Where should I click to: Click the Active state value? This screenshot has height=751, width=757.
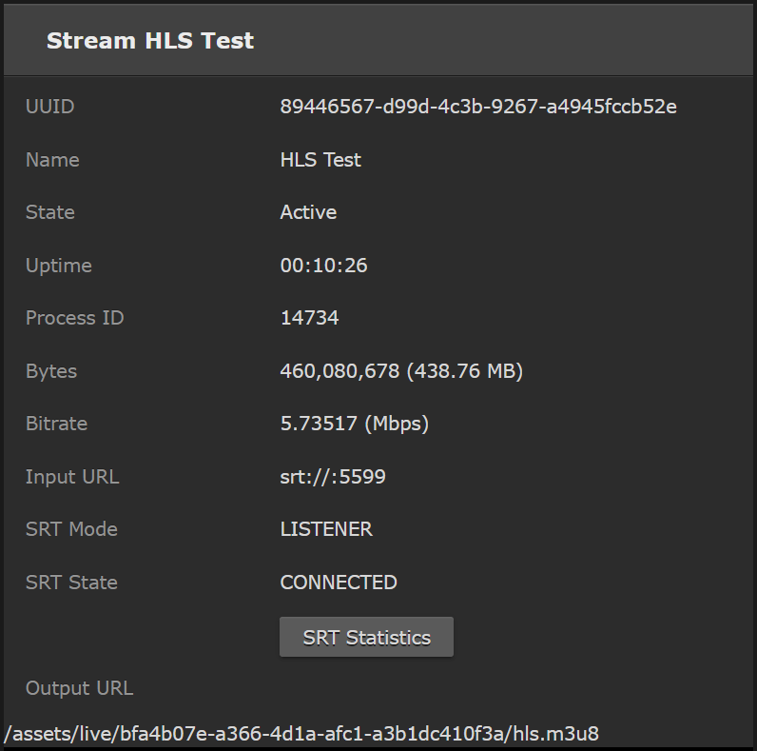pos(308,212)
